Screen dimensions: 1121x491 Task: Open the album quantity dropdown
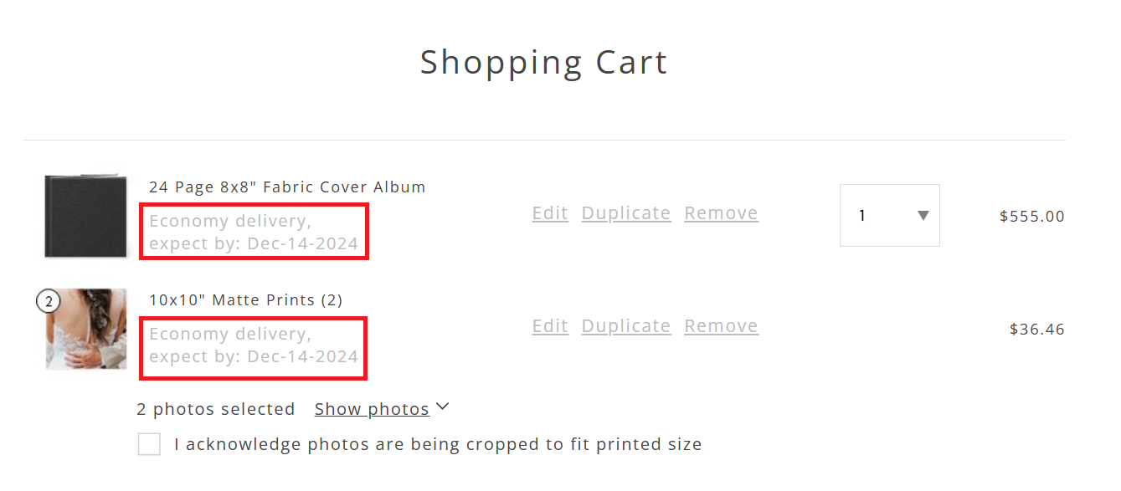890,216
